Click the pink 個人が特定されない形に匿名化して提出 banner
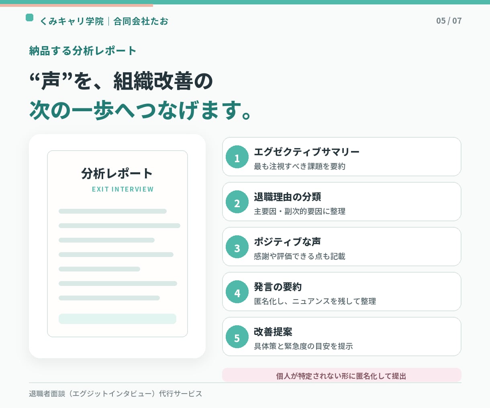 (342, 375)
